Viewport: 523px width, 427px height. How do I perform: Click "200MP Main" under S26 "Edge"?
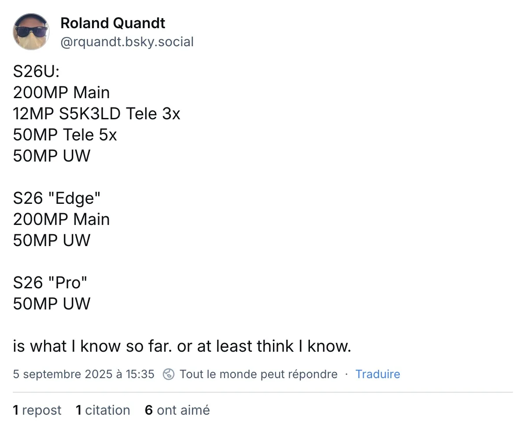tap(61, 220)
